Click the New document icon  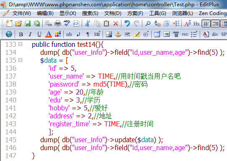coord(9,23)
